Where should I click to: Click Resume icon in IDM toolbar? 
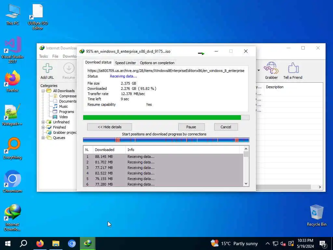69,71
